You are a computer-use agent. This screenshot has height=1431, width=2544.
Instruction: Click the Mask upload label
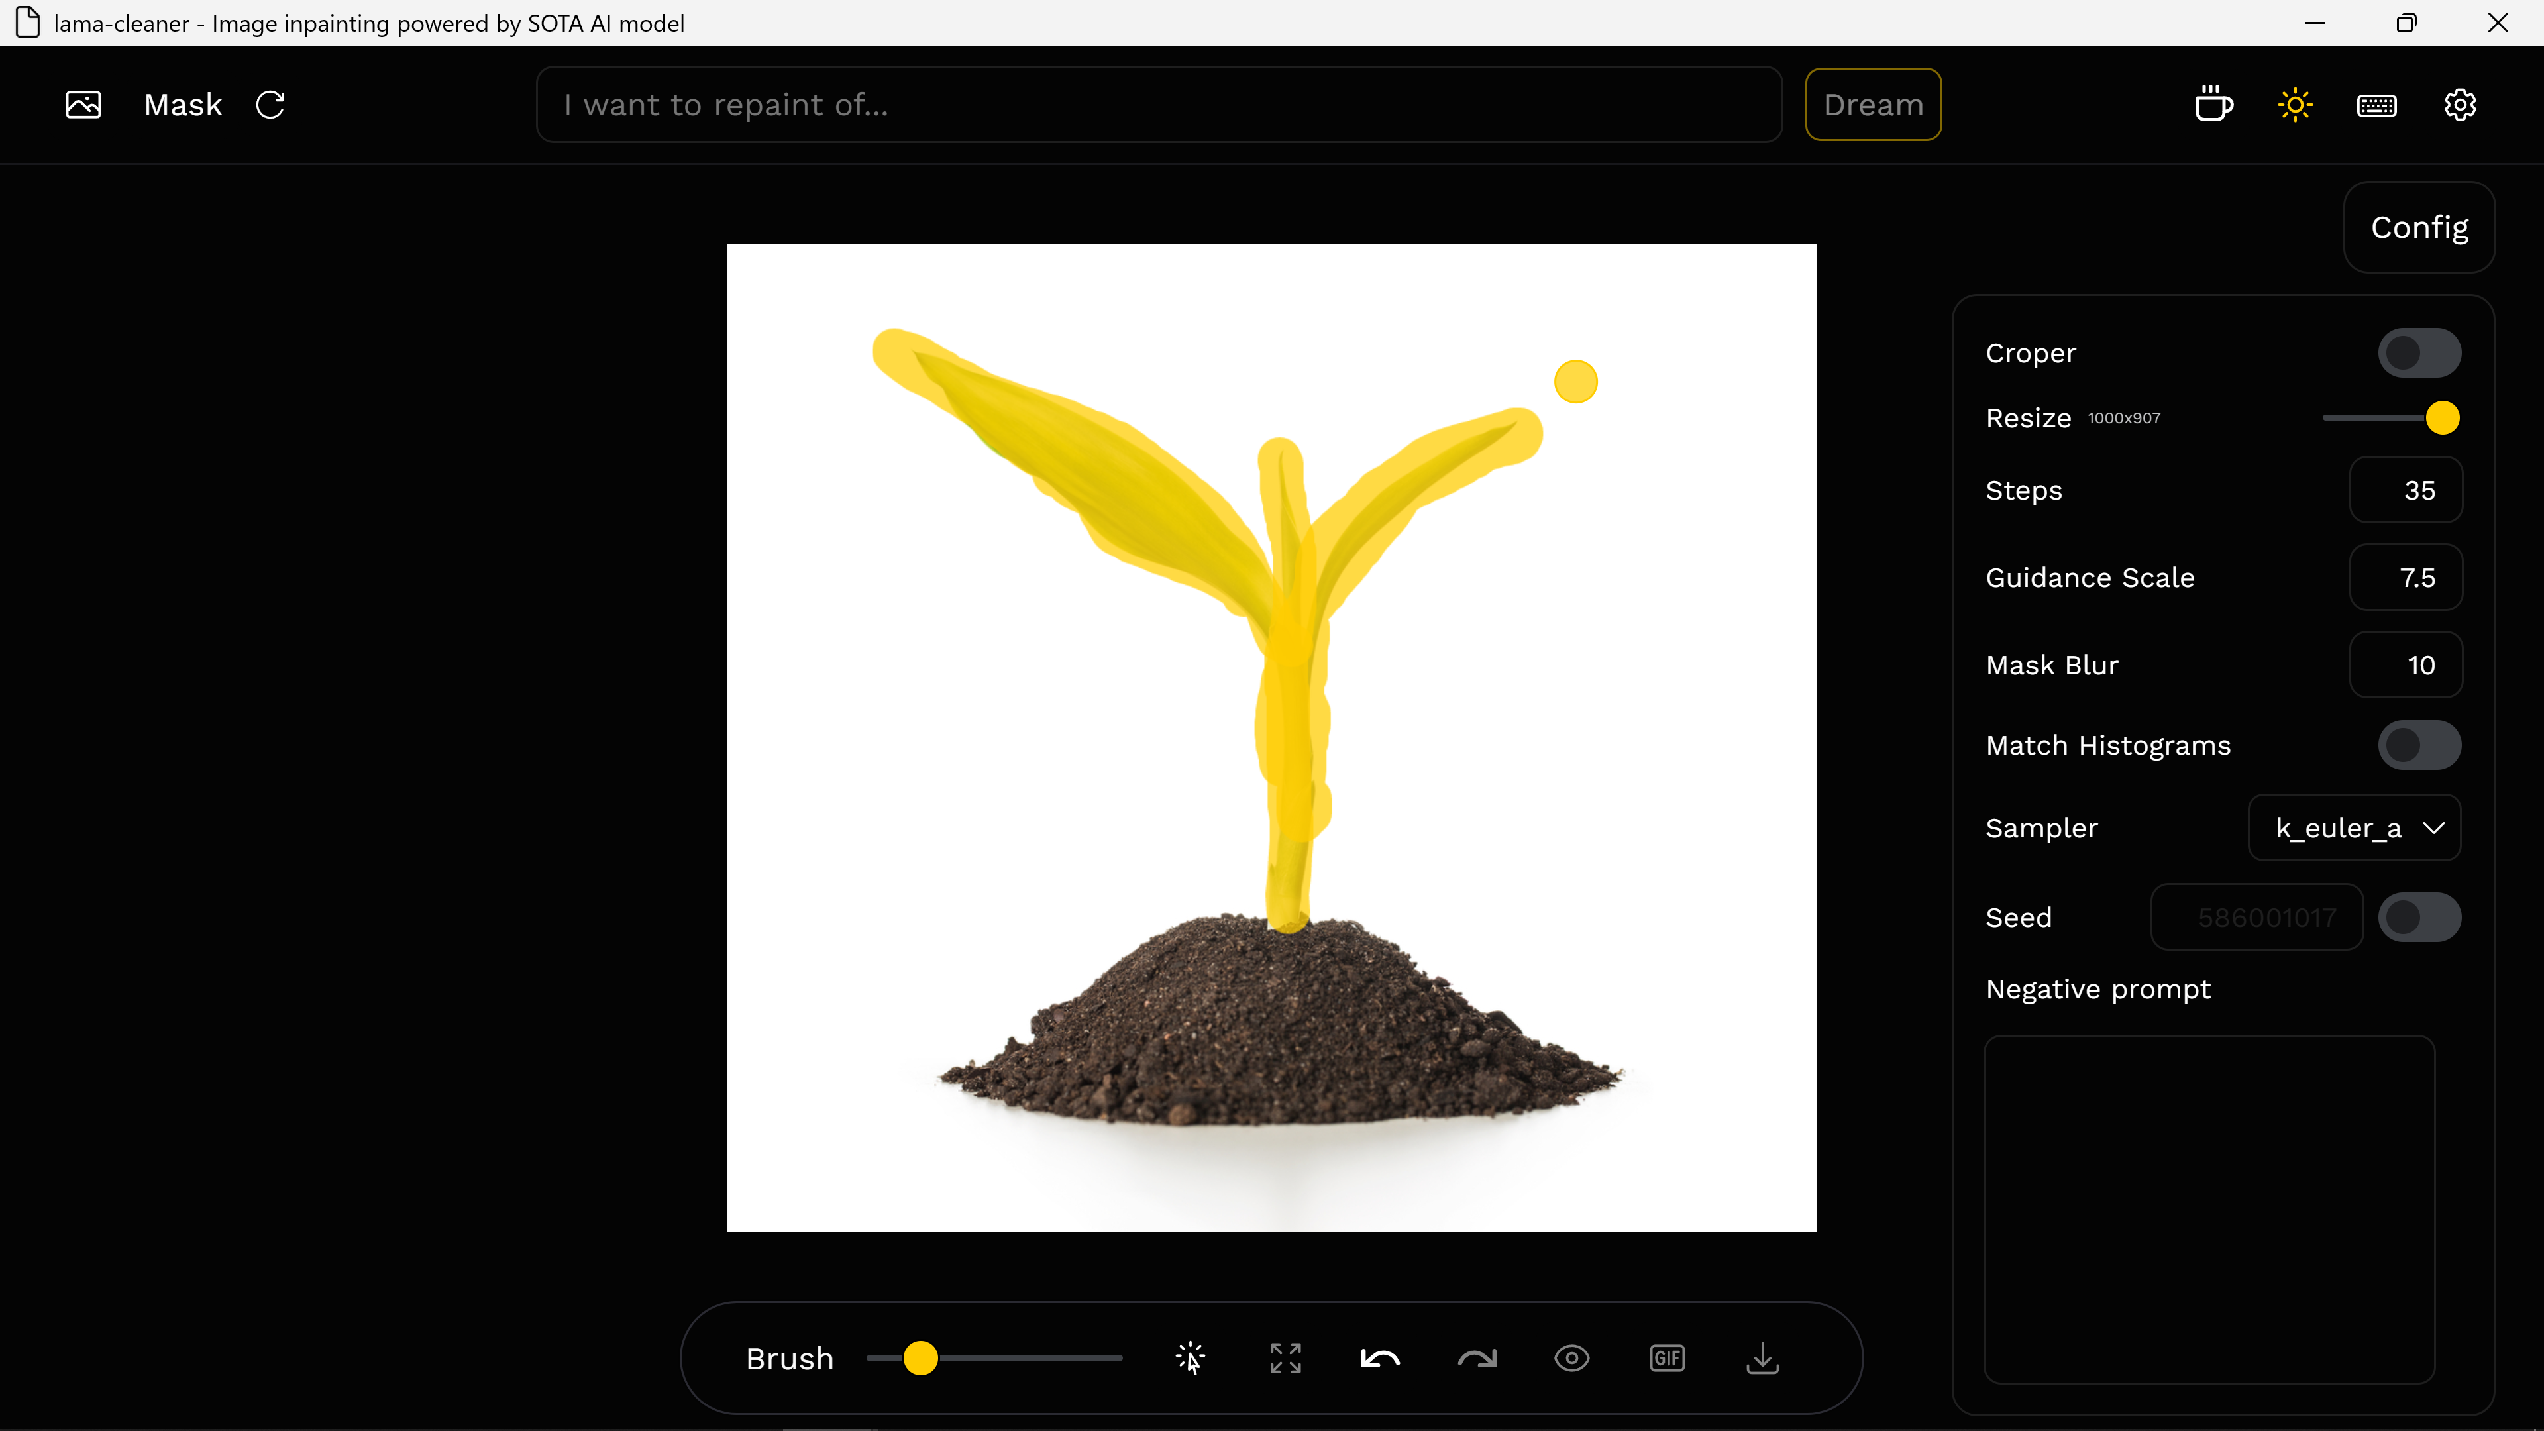tap(183, 105)
